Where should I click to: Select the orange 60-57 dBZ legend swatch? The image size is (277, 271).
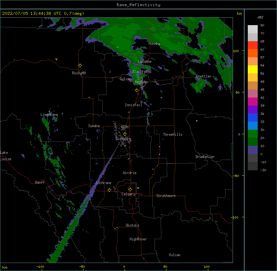point(253,53)
